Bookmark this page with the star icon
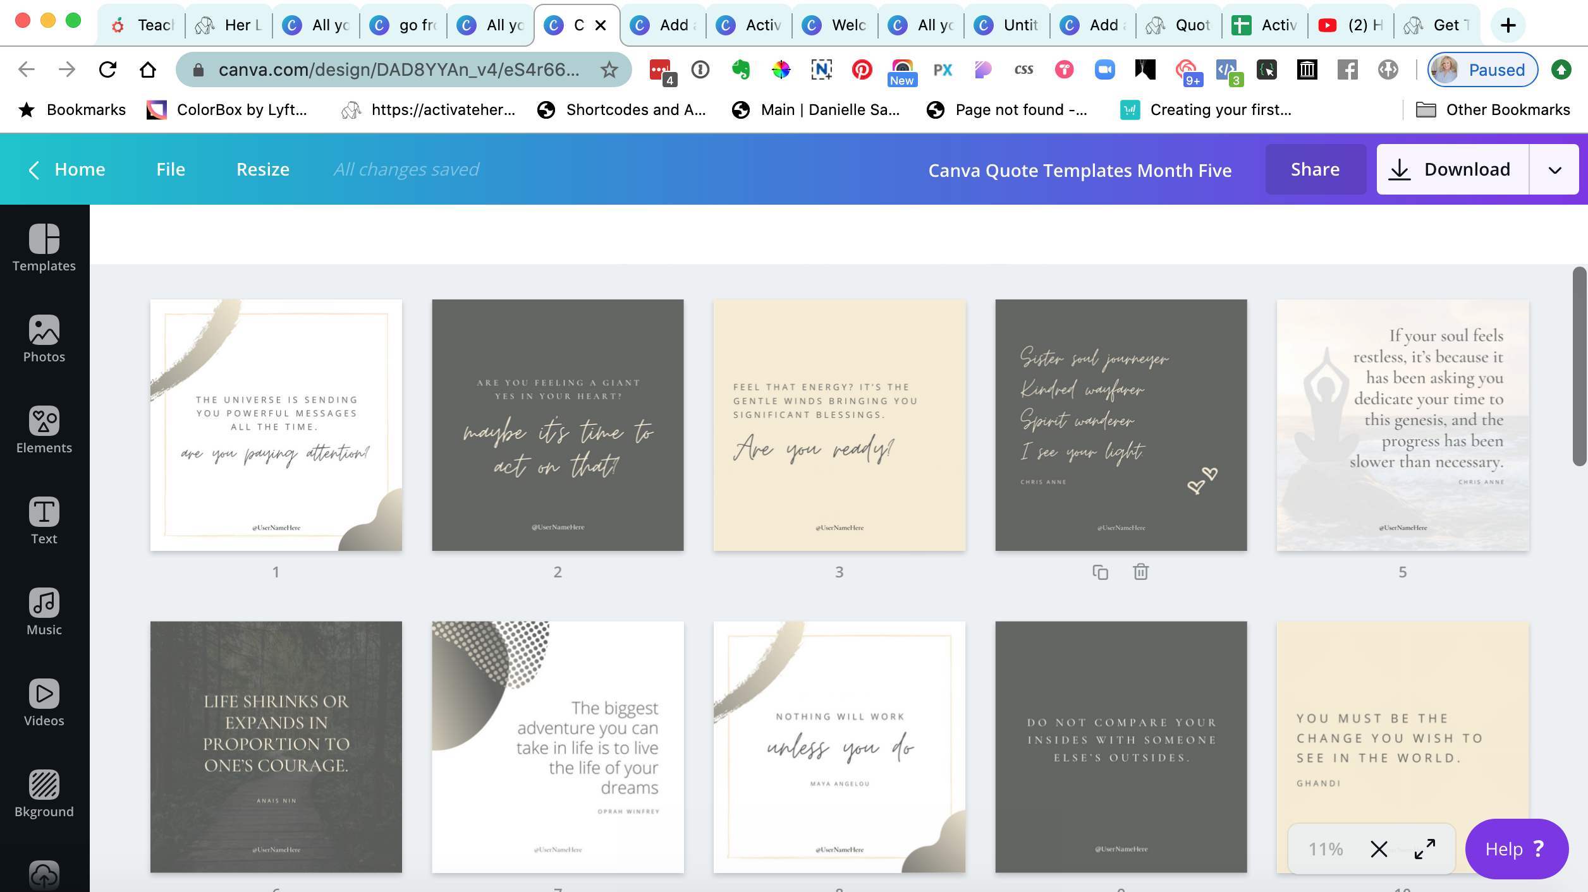The height and width of the screenshot is (892, 1588). (609, 69)
